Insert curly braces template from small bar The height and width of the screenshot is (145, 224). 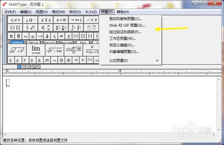(90, 36)
